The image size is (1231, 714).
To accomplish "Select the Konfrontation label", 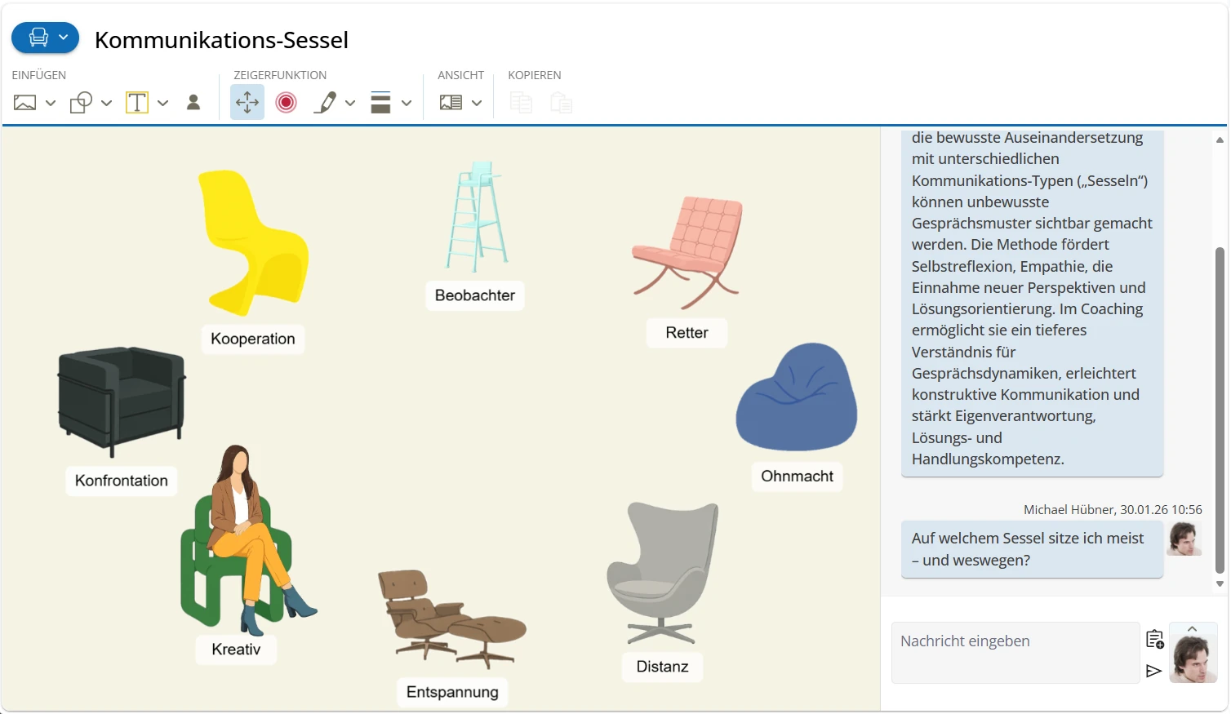I will tap(121, 481).
